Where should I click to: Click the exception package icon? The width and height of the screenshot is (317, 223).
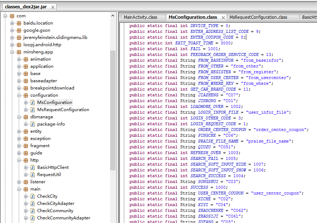tap(26, 139)
